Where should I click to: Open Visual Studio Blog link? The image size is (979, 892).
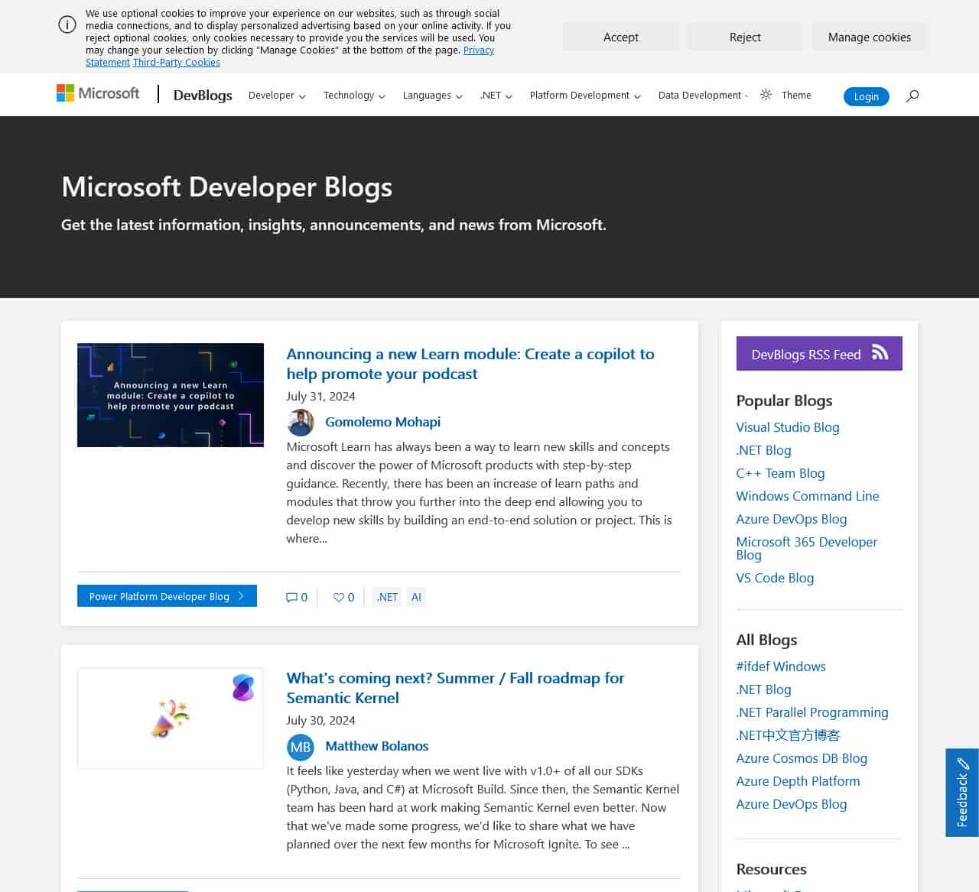click(788, 427)
